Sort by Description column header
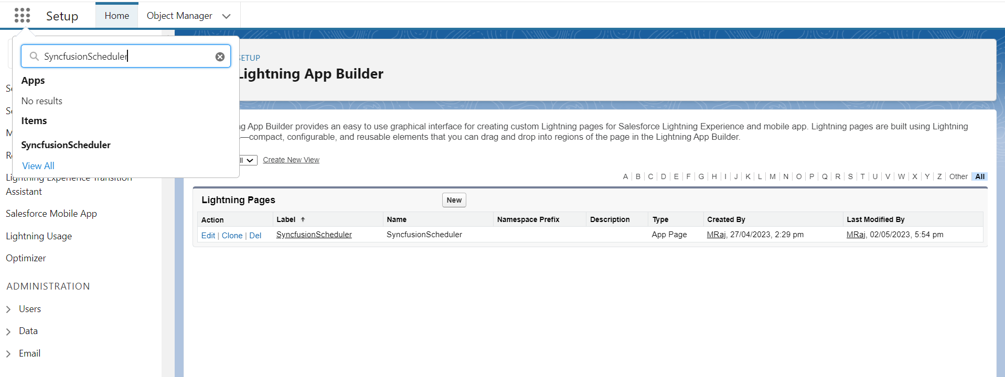The image size is (1005, 377). (610, 219)
